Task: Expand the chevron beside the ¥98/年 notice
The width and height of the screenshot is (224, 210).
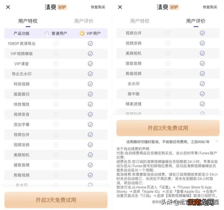Action: pyautogui.click(x=217, y=141)
